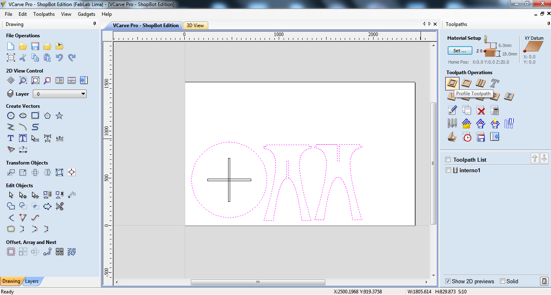This screenshot has height=295, width=551.
Task: Switch to the 3D View tab
Action: [x=195, y=26]
